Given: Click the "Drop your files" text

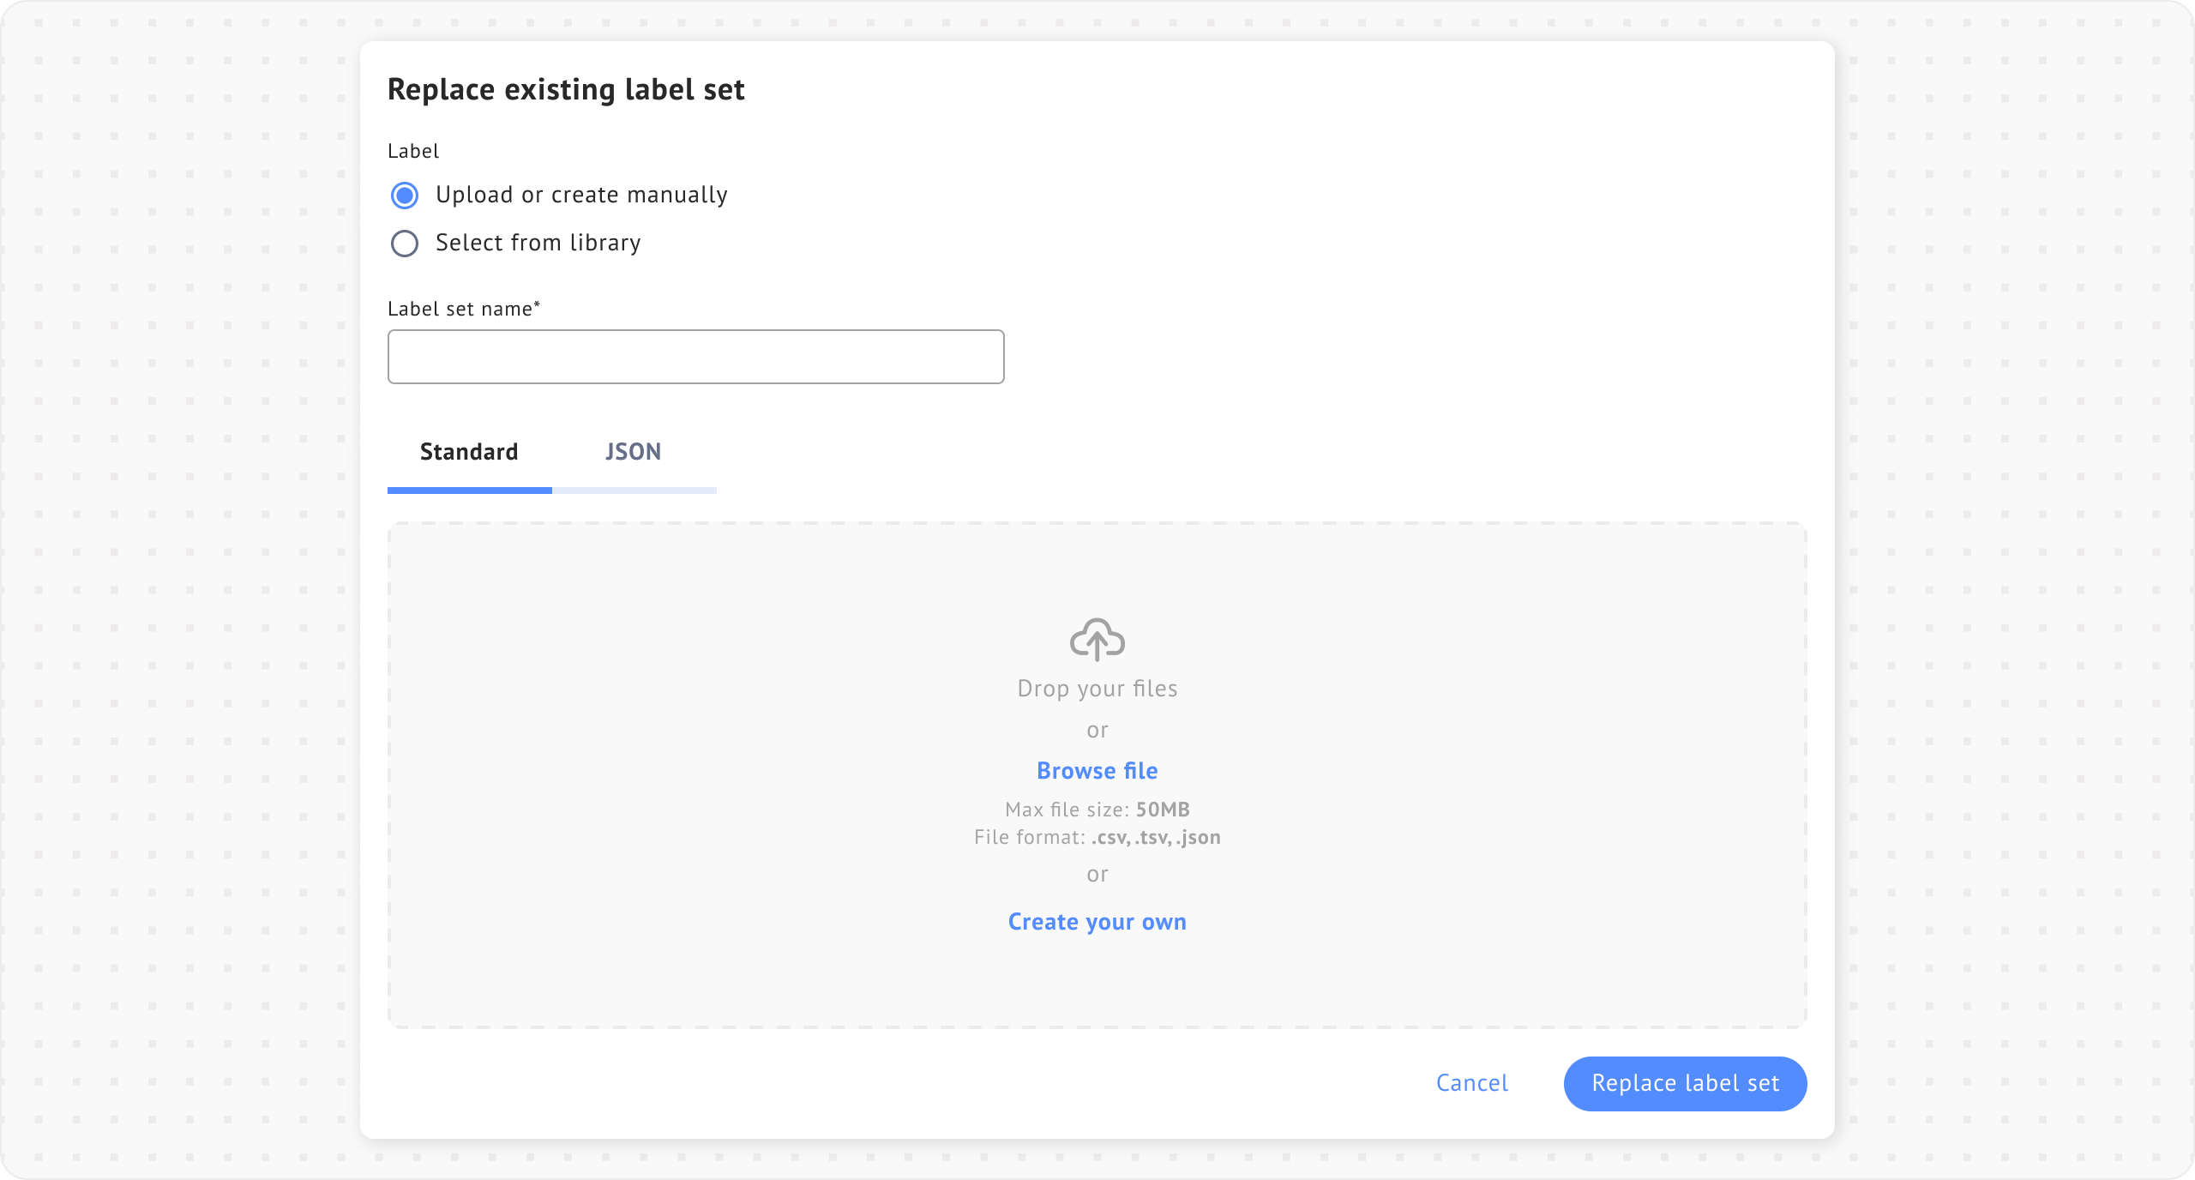Looking at the screenshot, I should [1097, 689].
